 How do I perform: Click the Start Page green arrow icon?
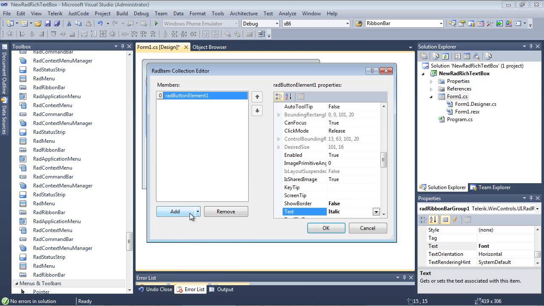(499, 24)
